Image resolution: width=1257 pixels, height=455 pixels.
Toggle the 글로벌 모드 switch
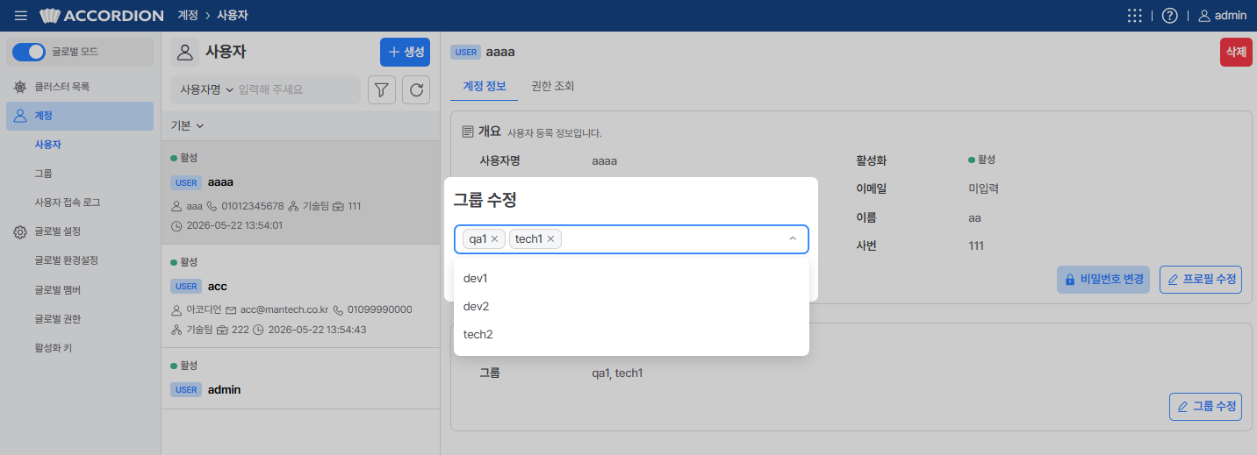pos(30,52)
